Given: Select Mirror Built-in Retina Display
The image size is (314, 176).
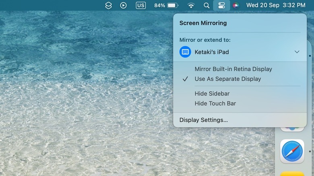Looking at the screenshot, I should tap(233, 69).
